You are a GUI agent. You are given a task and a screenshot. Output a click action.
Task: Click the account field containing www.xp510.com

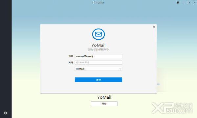pyautogui.click(x=98, y=56)
